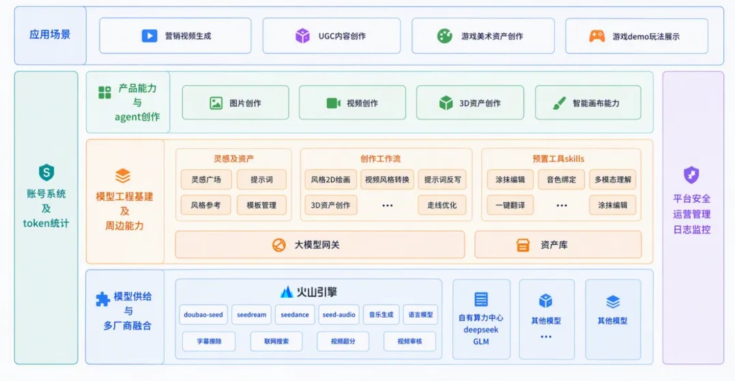Select the picture icon in 图片创作 card

pos(216,103)
